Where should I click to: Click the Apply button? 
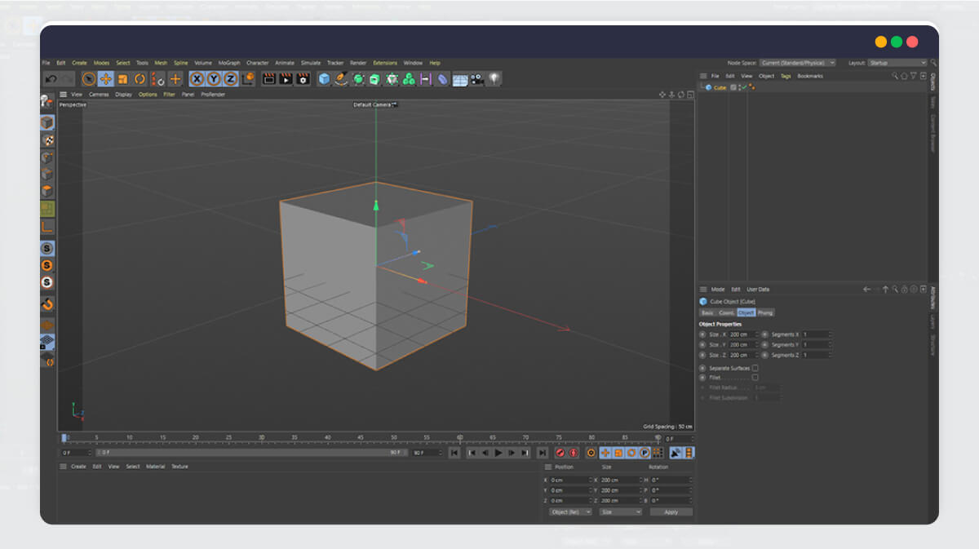point(671,511)
